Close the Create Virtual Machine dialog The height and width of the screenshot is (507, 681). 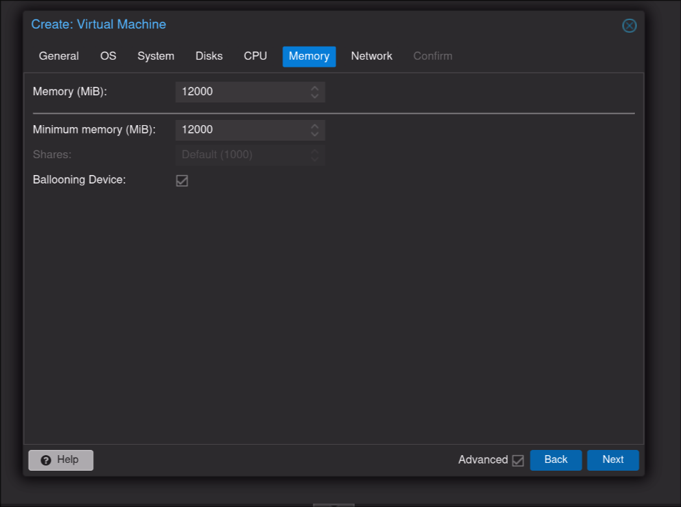629,25
